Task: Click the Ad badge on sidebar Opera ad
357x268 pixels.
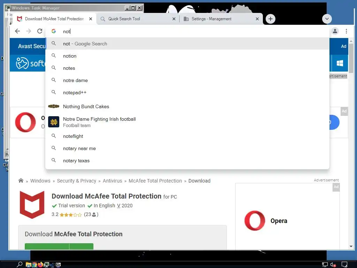Action: [336, 187]
